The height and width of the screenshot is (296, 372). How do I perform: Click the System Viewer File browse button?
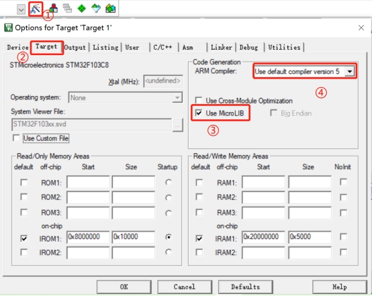click(177, 126)
